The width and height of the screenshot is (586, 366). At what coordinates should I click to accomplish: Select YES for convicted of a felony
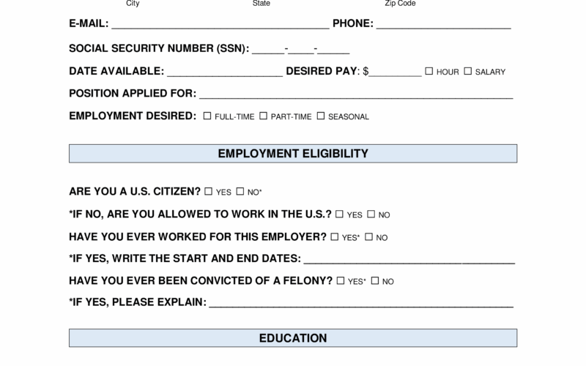coord(341,281)
